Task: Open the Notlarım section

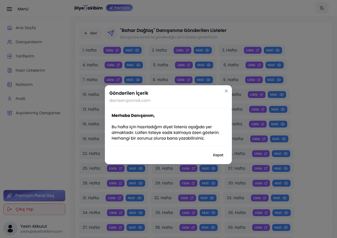Action: (x=24, y=85)
